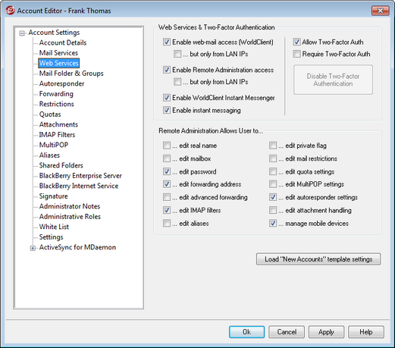Click the Help button
The image size is (395, 348).
(x=366, y=332)
